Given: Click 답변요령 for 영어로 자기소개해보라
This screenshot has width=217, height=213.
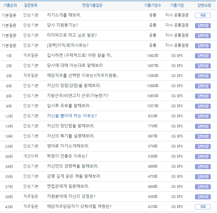Looking at the screenshot, I should pos(203,146).
